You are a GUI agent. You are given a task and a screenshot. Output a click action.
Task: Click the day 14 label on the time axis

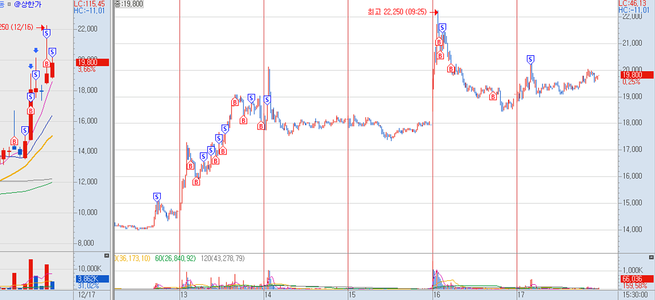click(268, 295)
